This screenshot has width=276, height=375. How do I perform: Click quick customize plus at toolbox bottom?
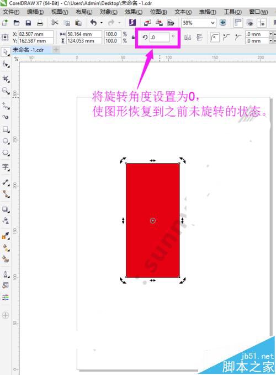point(6,315)
